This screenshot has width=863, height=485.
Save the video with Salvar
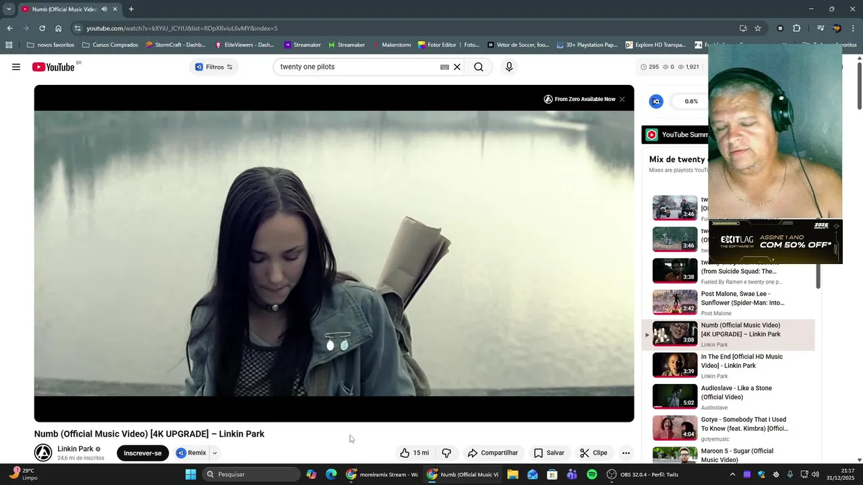pos(549,453)
